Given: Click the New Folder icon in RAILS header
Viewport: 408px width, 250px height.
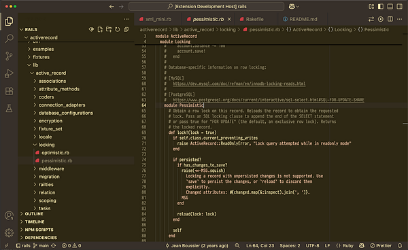Looking at the screenshot, I should [109, 29].
